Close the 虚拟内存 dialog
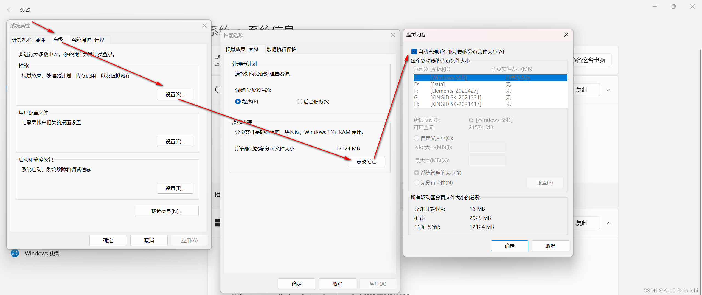Image resolution: width=702 pixels, height=295 pixels. 566,35
